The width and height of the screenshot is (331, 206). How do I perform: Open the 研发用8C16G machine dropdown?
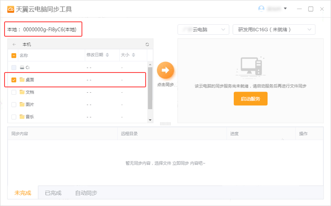point(274,30)
